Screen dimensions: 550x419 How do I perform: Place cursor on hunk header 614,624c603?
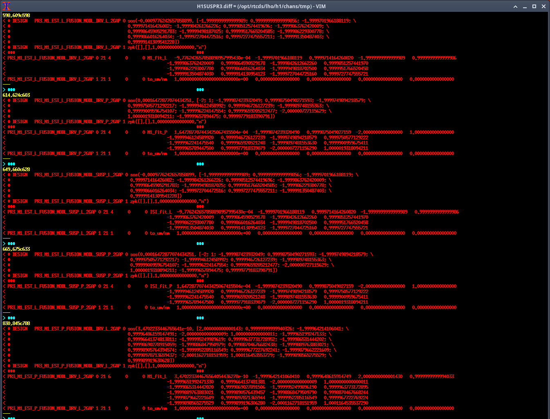click(x=16, y=95)
